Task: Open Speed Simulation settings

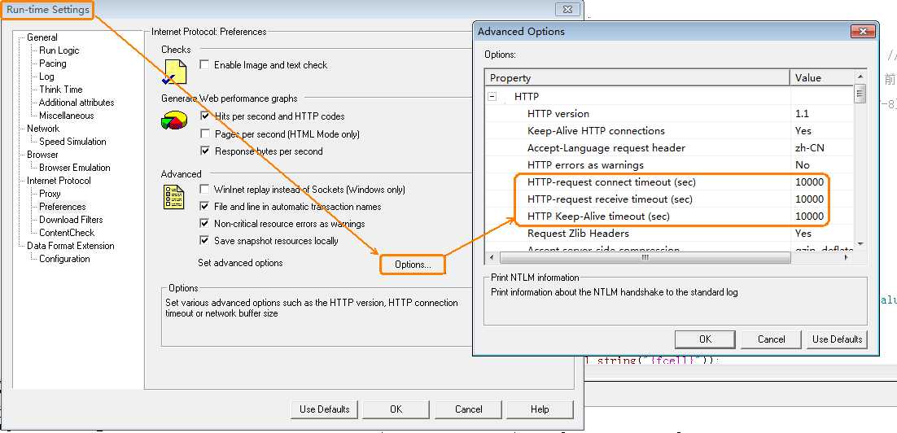Action: [x=72, y=142]
